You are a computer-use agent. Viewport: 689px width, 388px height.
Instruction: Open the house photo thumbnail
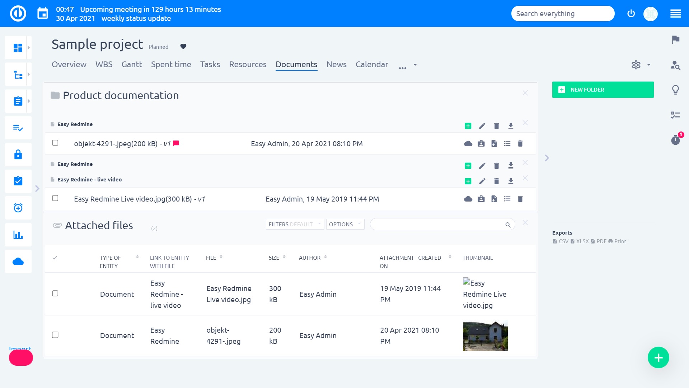click(485, 336)
